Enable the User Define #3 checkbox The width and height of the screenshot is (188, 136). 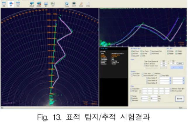[x=147, y=83]
